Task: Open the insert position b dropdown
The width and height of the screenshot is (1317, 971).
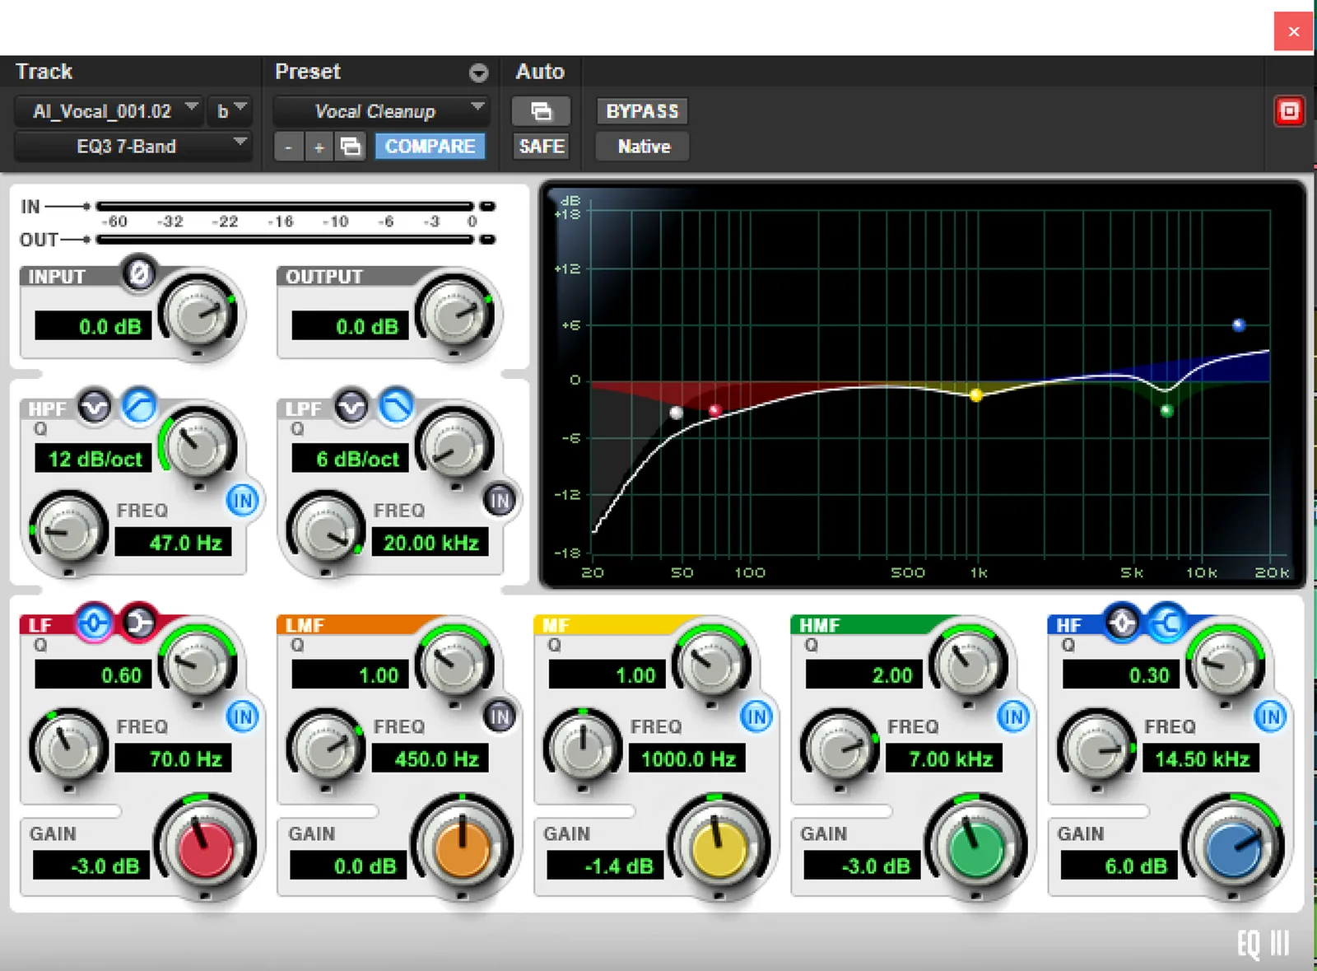Action: pos(229,111)
